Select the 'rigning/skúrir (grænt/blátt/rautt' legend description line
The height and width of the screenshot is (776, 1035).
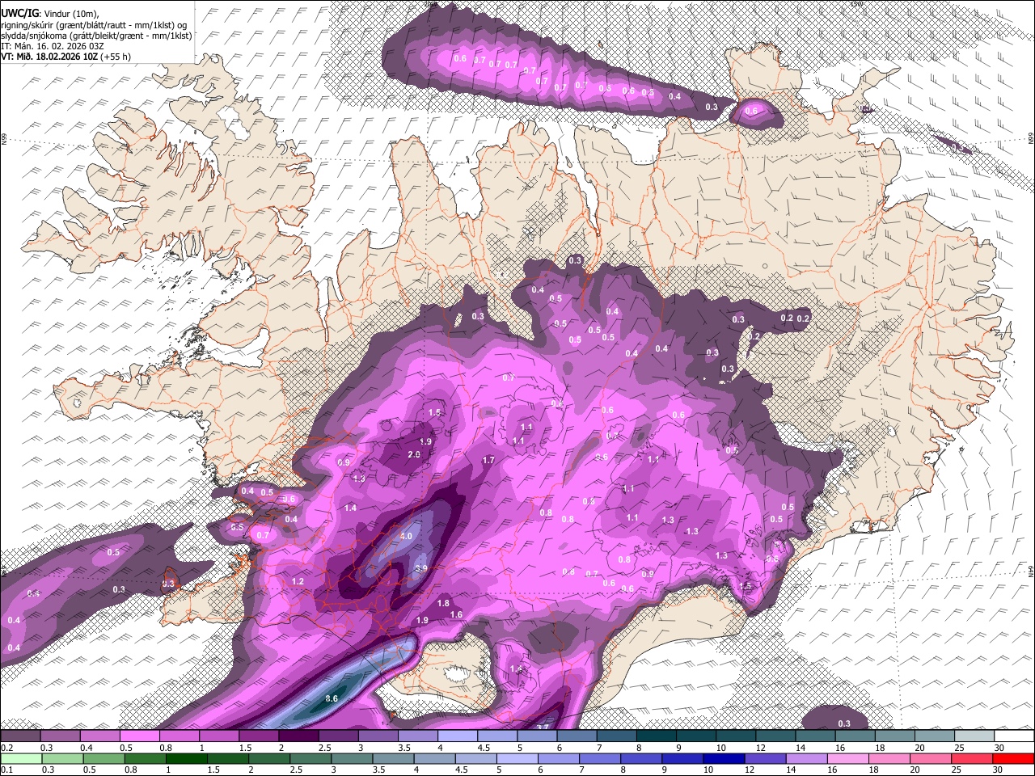94,24
